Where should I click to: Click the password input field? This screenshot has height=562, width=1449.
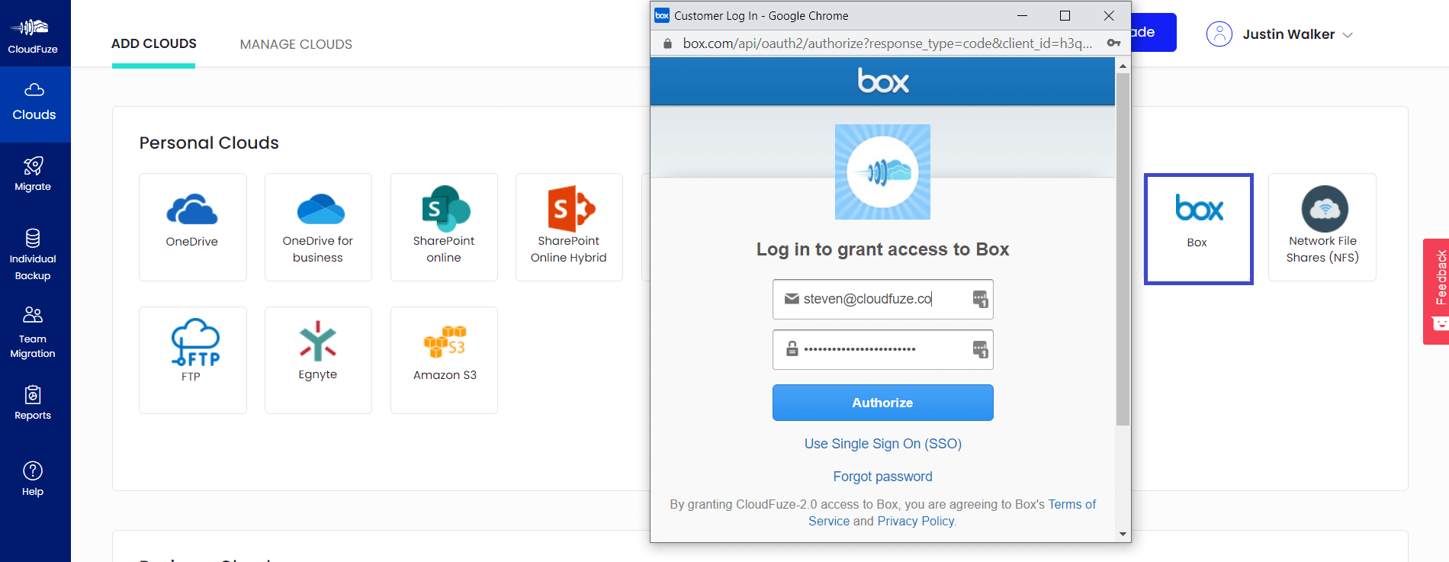882,349
